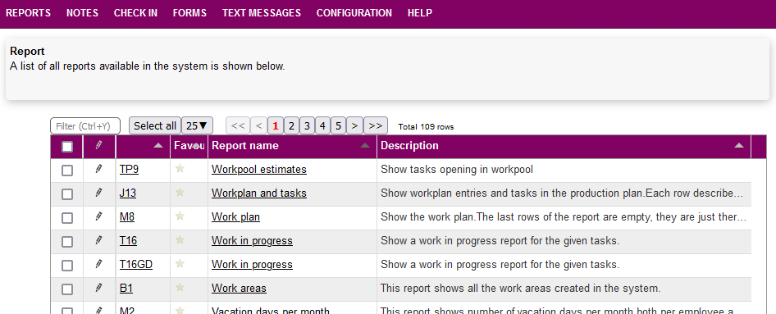
Task: Click the pencil icon for report M8
Action: coord(99,216)
